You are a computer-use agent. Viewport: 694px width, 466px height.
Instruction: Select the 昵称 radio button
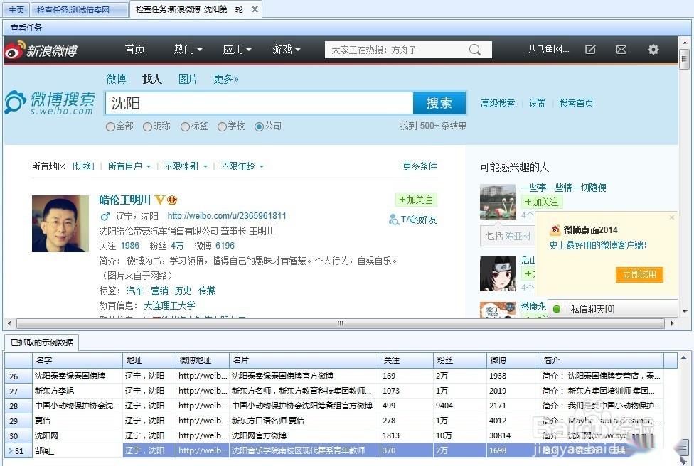tap(147, 127)
